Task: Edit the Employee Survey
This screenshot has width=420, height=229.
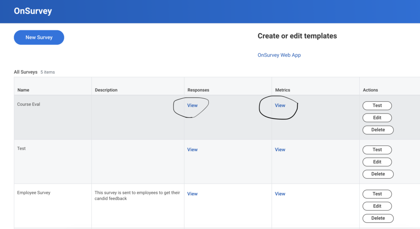Action: 377,206
